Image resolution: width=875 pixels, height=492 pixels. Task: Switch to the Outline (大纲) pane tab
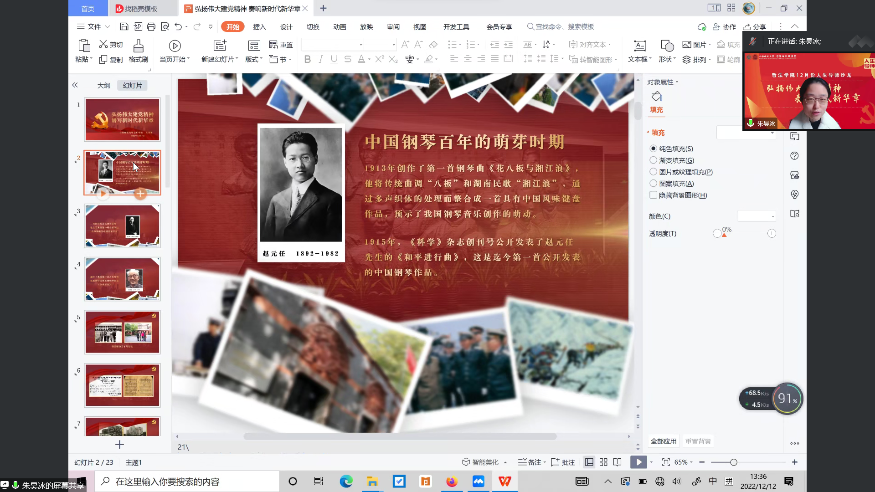tap(103, 85)
